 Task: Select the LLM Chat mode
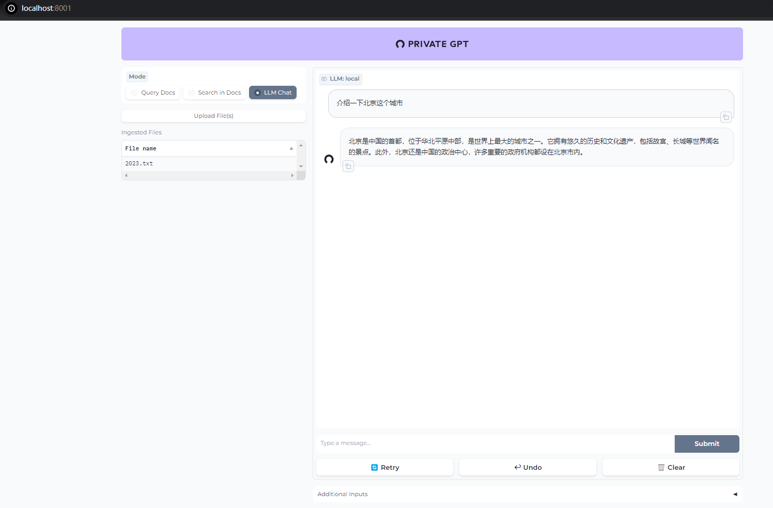coord(273,93)
